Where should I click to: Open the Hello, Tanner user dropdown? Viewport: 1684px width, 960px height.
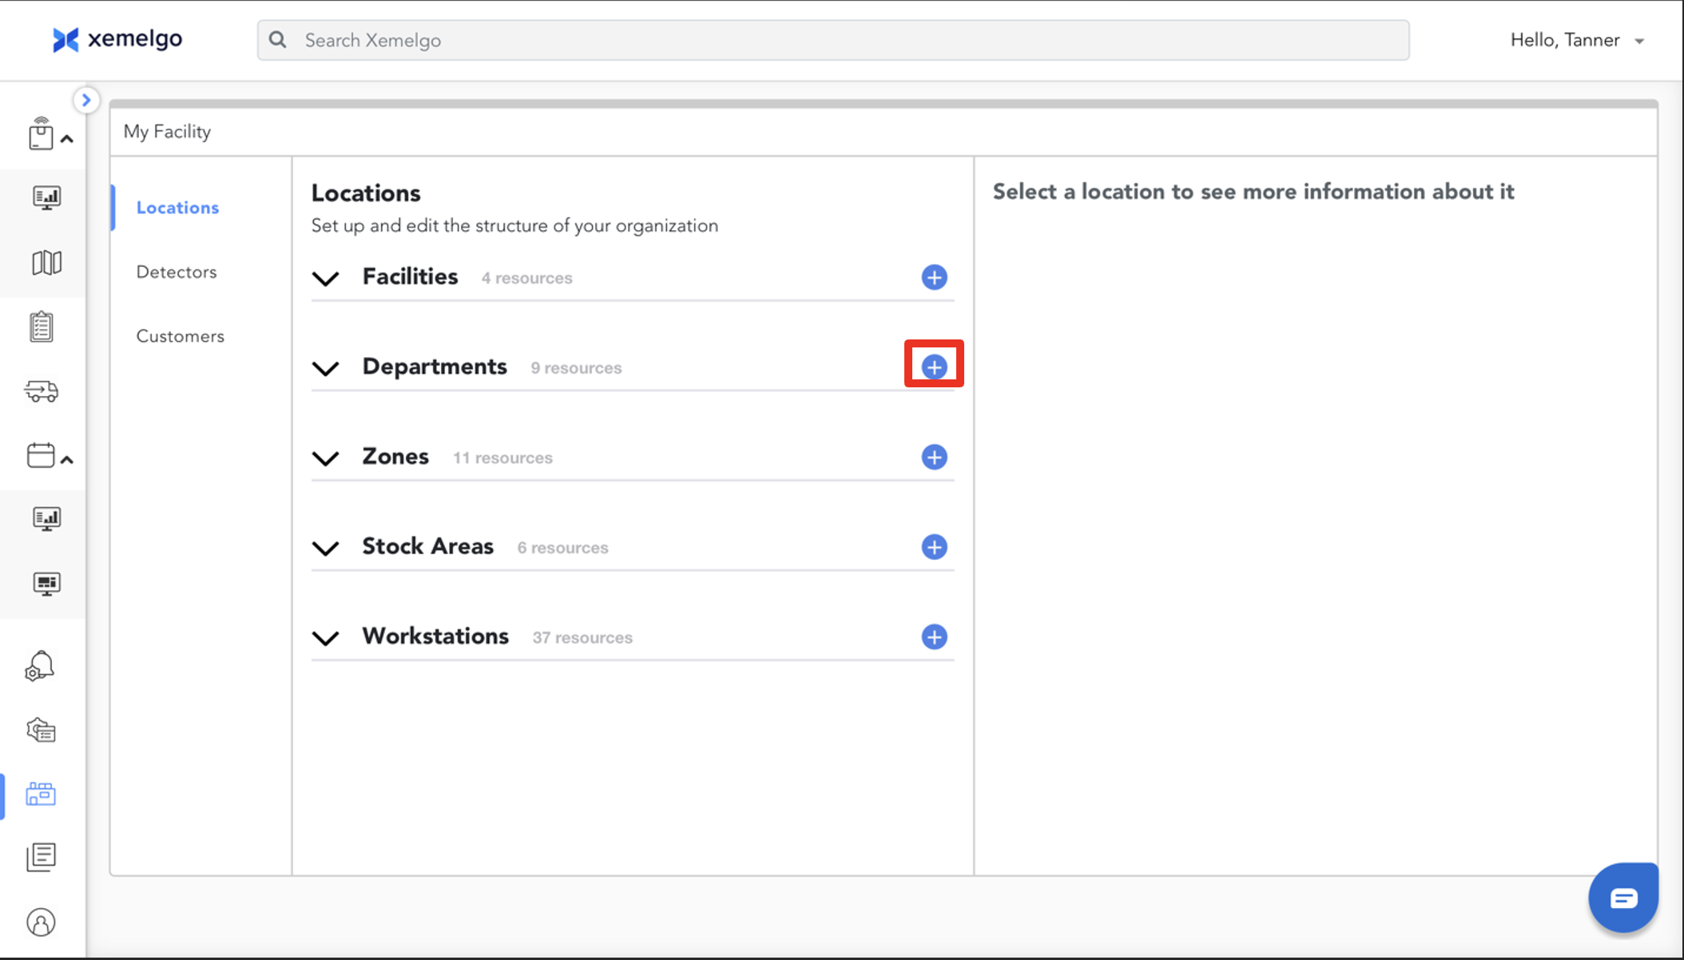tap(1576, 40)
